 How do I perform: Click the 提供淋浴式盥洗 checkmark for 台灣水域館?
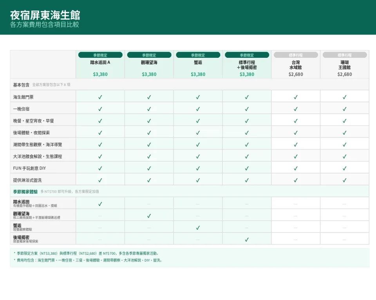[x=296, y=180]
